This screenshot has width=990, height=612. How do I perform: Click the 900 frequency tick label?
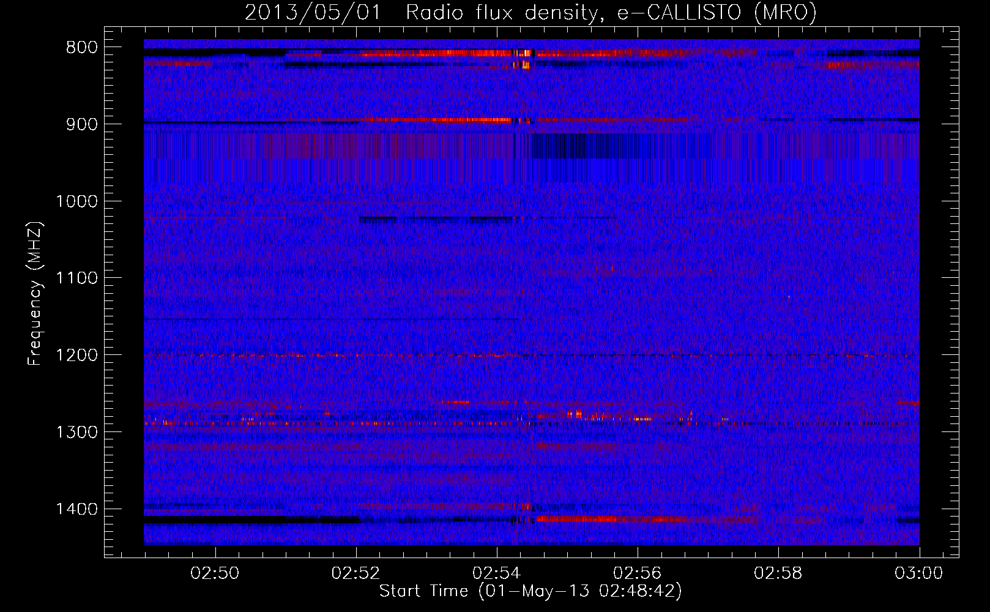pyautogui.click(x=82, y=124)
